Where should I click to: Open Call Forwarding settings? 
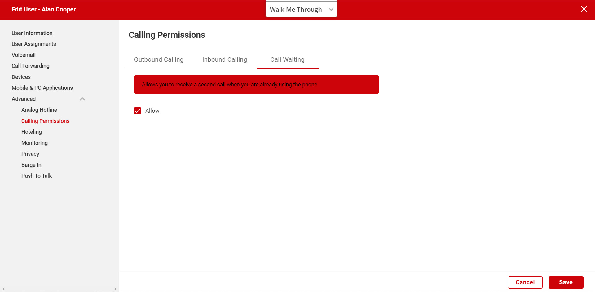(x=30, y=66)
